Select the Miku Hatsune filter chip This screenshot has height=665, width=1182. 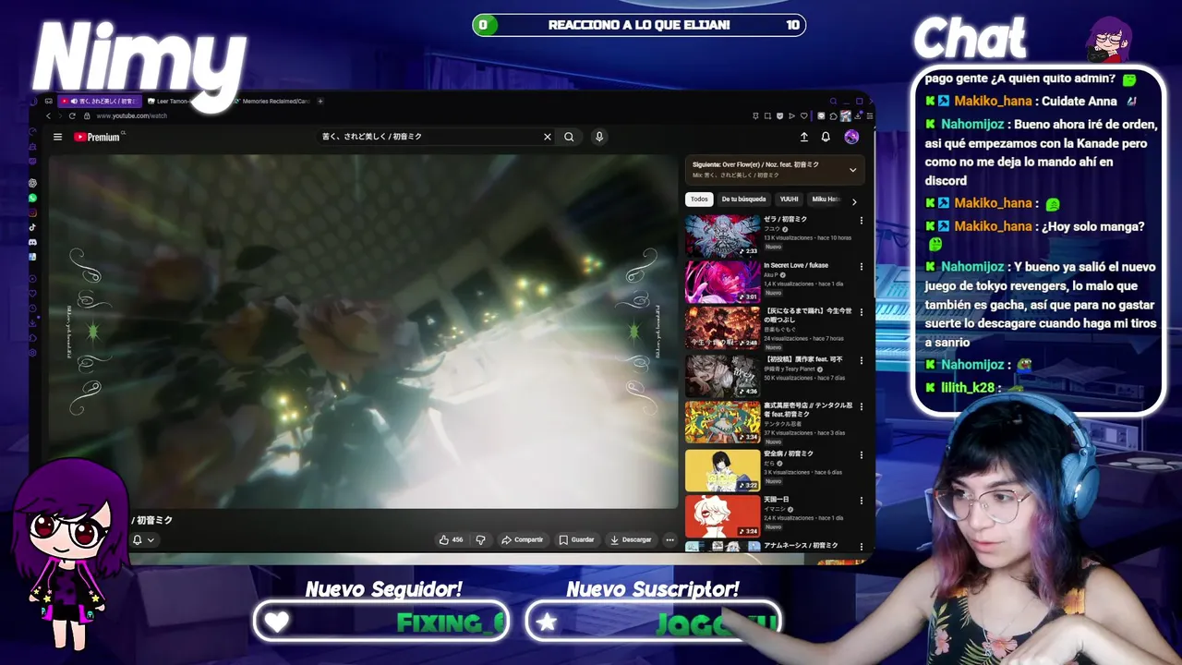point(826,199)
